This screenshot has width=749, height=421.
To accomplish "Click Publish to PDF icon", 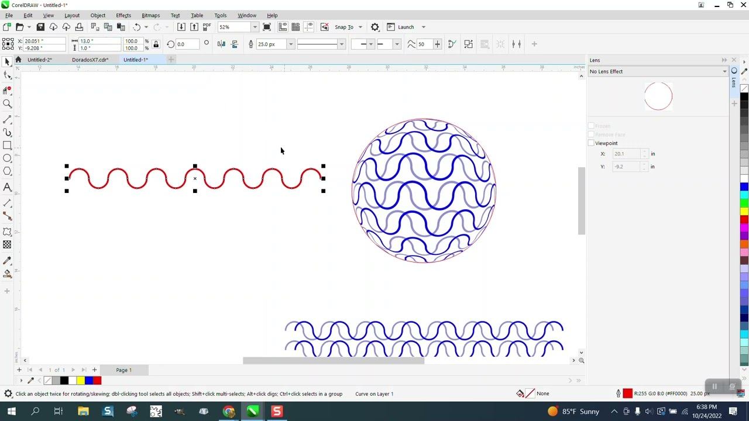I will tap(207, 27).
